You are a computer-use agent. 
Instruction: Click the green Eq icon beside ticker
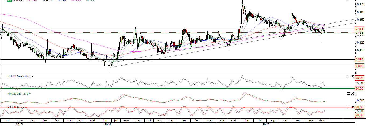9,1
